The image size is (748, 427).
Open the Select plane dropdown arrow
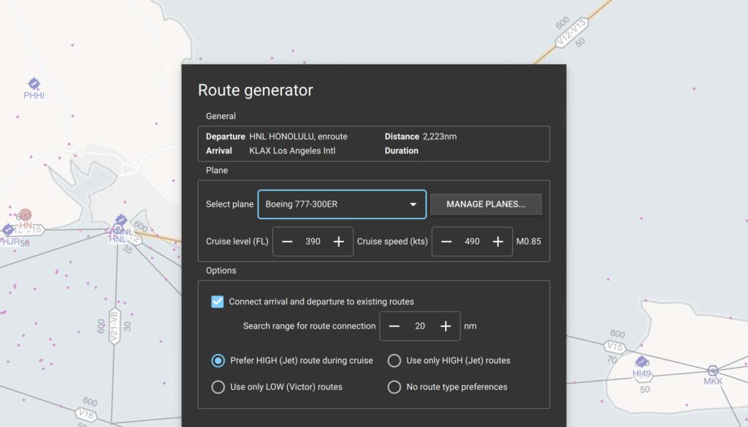coord(413,204)
